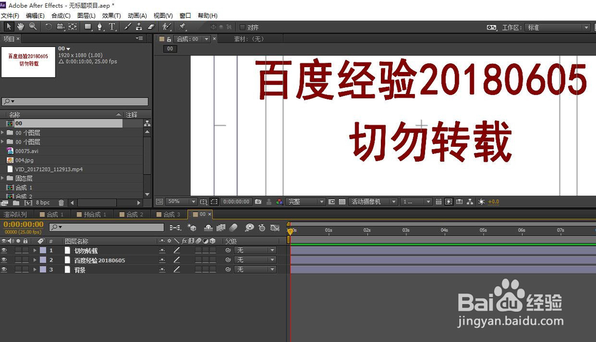This screenshot has width=596, height=342.
Task: Select the Rectangle shape tool
Action: [88, 27]
